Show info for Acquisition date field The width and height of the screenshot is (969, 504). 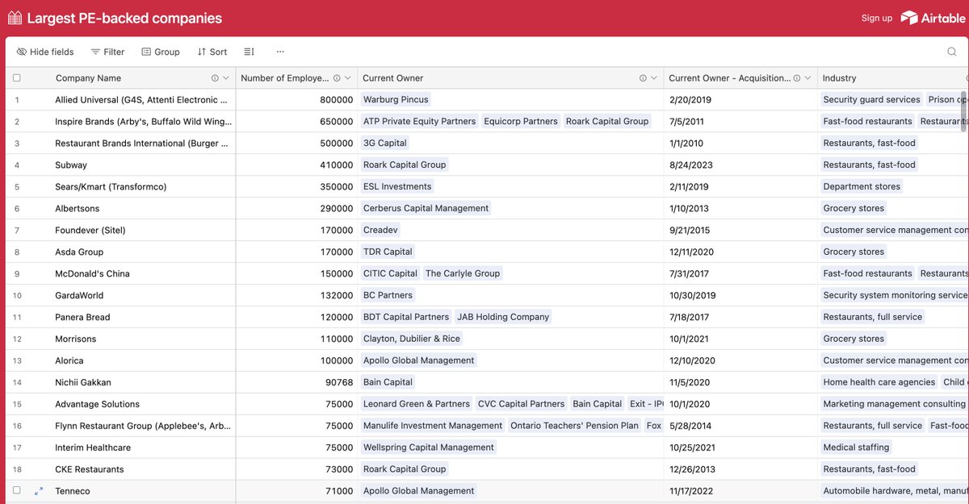[x=796, y=78]
